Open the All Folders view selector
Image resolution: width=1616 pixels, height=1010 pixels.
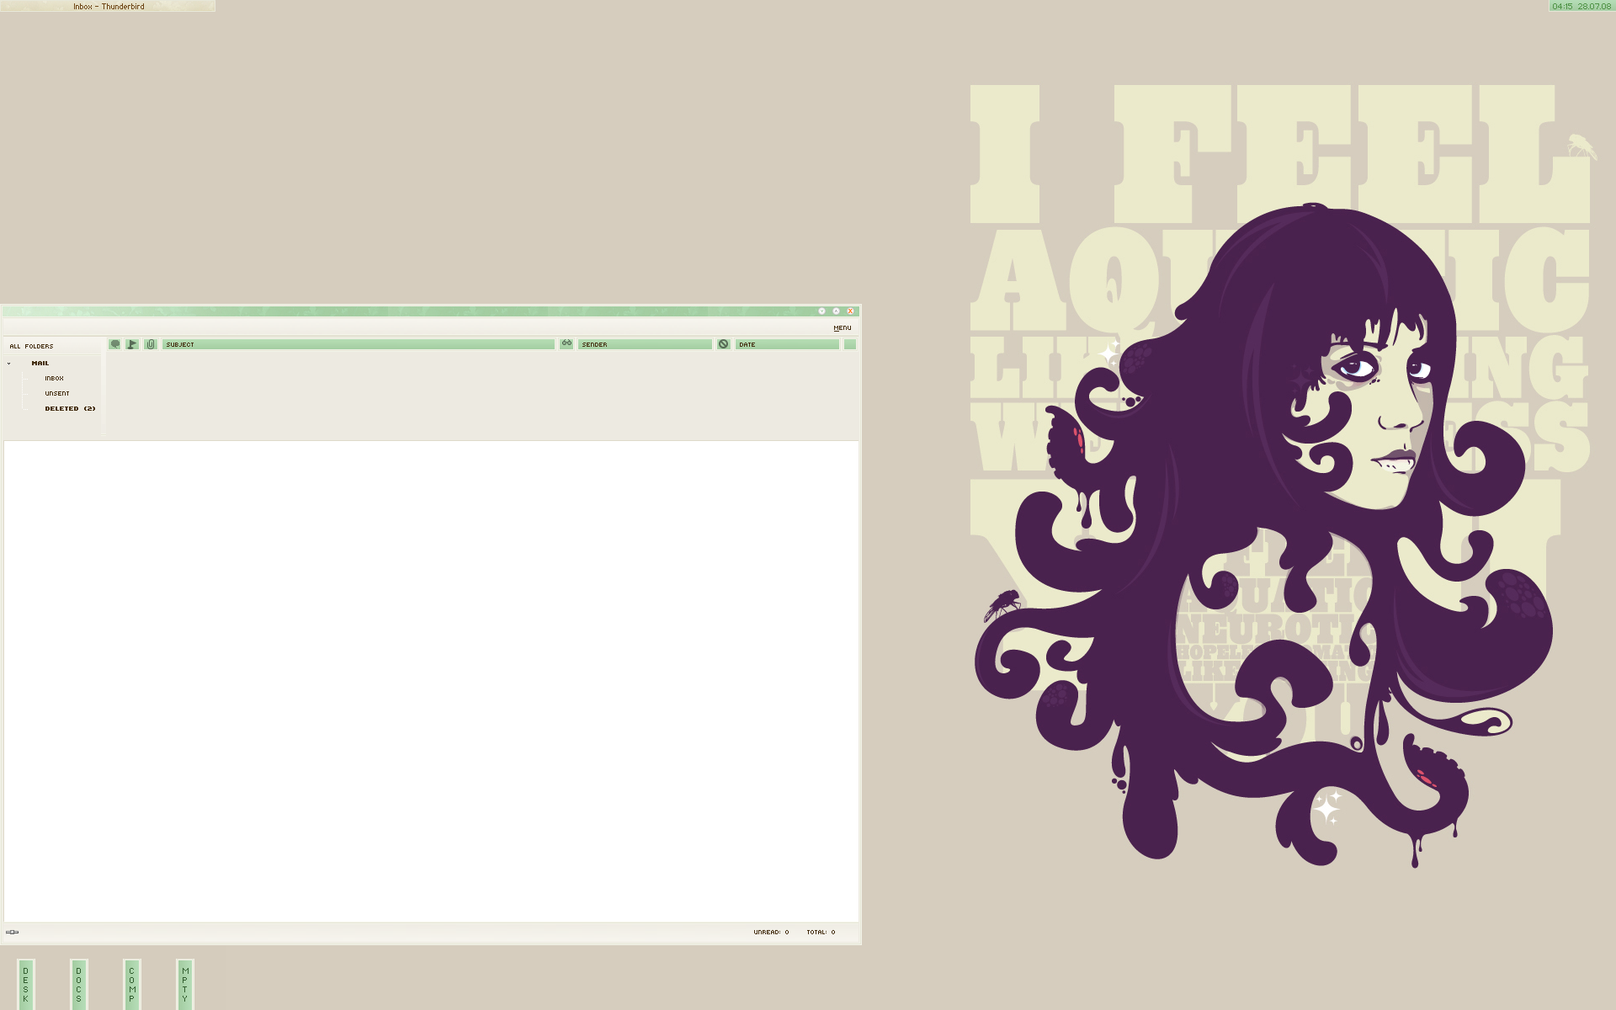point(31,346)
